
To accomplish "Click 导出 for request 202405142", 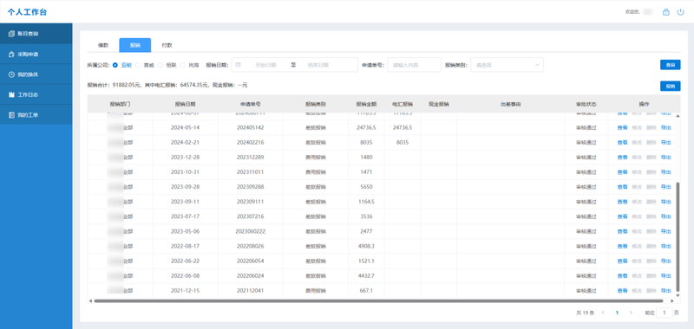I will tap(665, 127).
